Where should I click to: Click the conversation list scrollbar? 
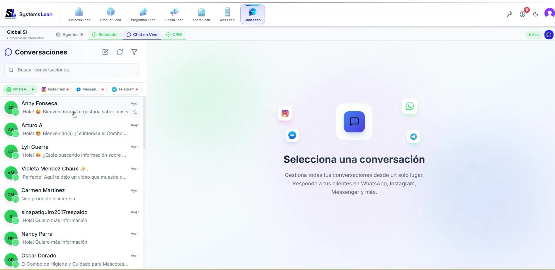[x=144, y=123]
